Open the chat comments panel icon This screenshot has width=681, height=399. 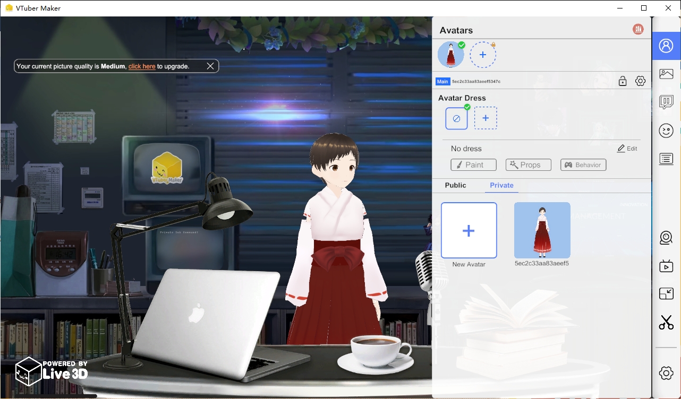pos(666,102)
